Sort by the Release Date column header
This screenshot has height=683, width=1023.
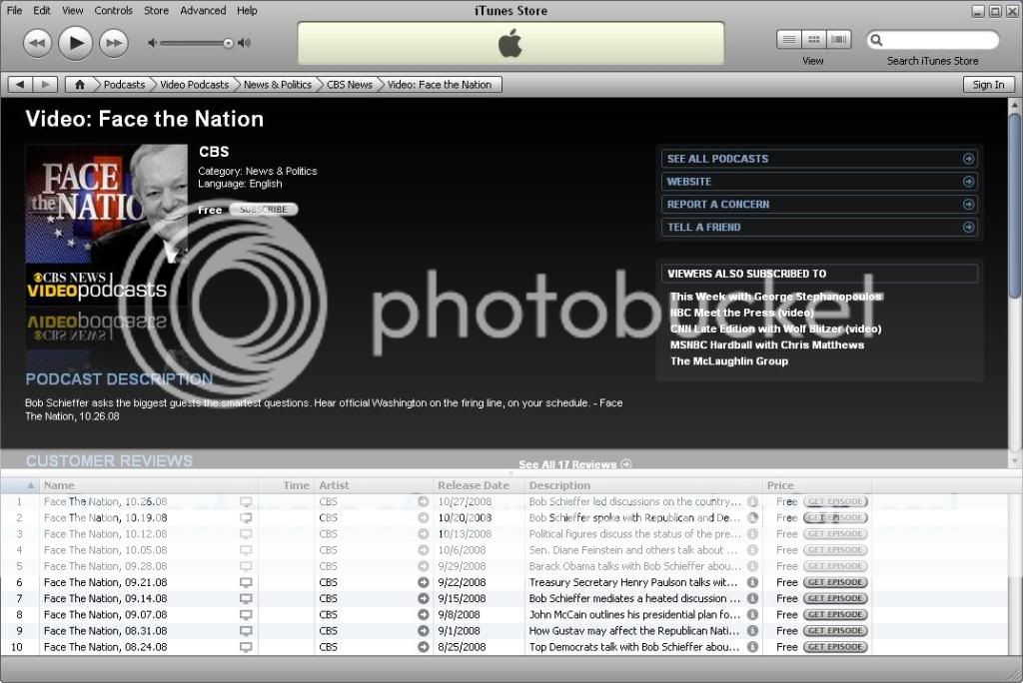(x=479, y=485)
